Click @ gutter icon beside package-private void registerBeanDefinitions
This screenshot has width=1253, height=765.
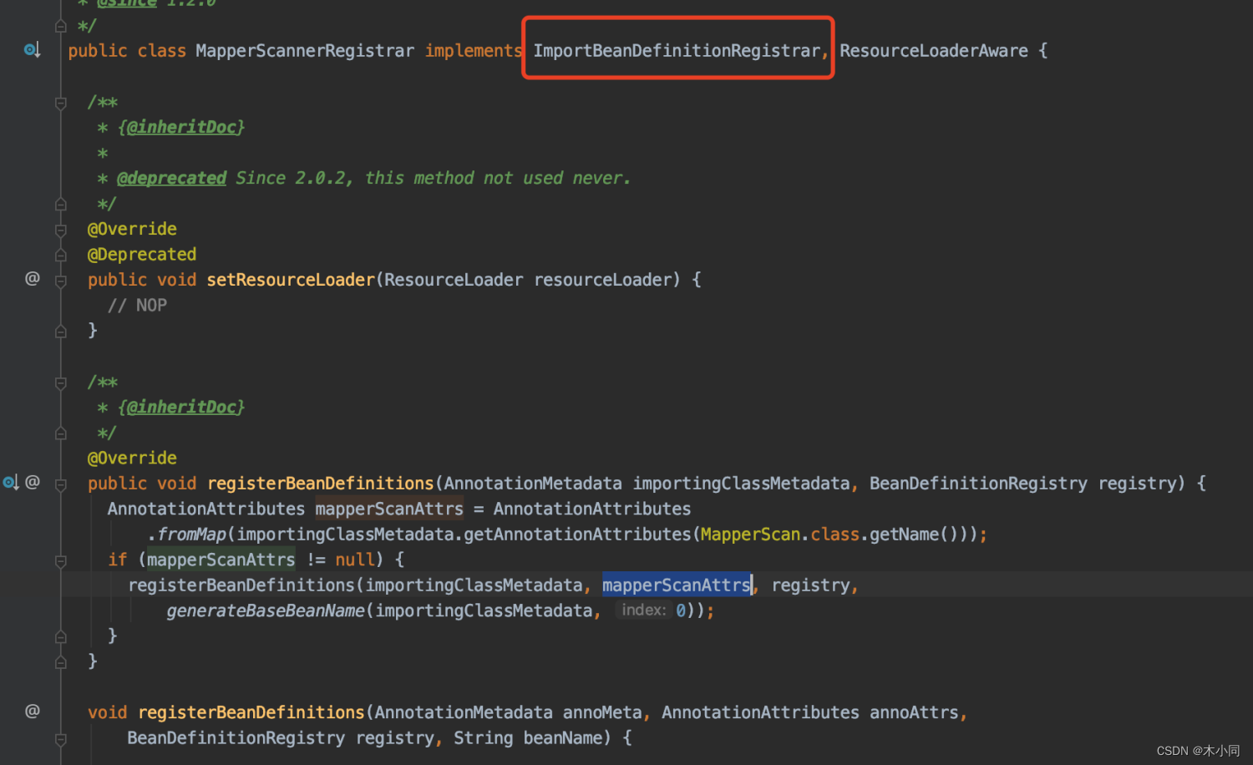pyautogui.click(x=33, y=712)
